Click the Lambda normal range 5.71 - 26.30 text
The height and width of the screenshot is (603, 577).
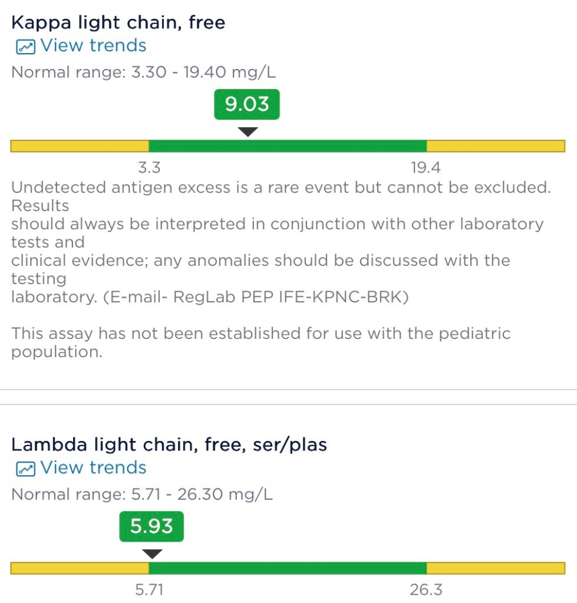[142, 494]
